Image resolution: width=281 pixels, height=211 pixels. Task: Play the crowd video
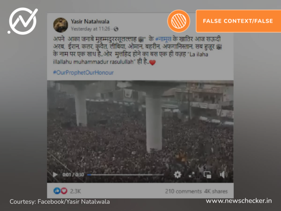tap(55, 174)
